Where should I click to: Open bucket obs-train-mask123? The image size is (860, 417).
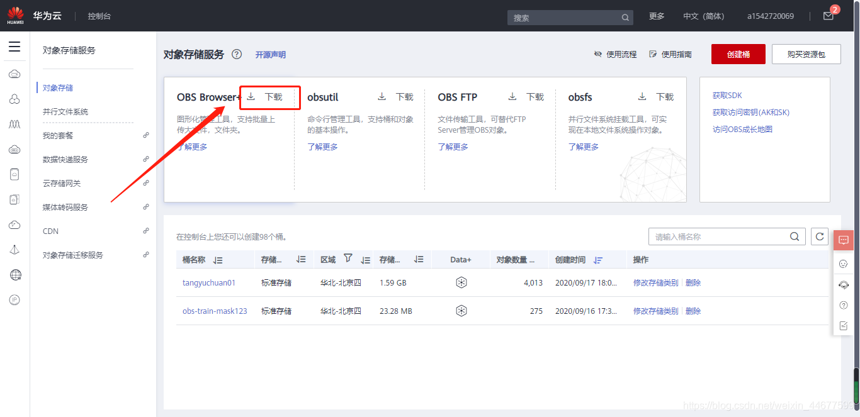pos(215,311)
